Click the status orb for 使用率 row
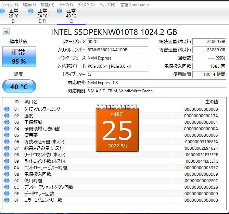Image resolution: width=229 pixels, height=214 pixels. pyautogui.click(x=7, y=135)
